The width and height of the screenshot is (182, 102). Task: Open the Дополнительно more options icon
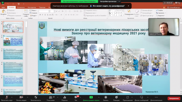point(156,97)
